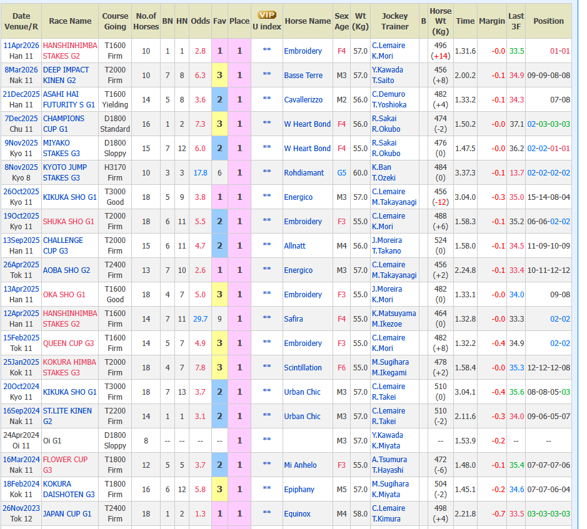Screen dimensions: 587x529
Task: Click time 2.21.8 in Japan Cup row
Action: tap(465, 513)
